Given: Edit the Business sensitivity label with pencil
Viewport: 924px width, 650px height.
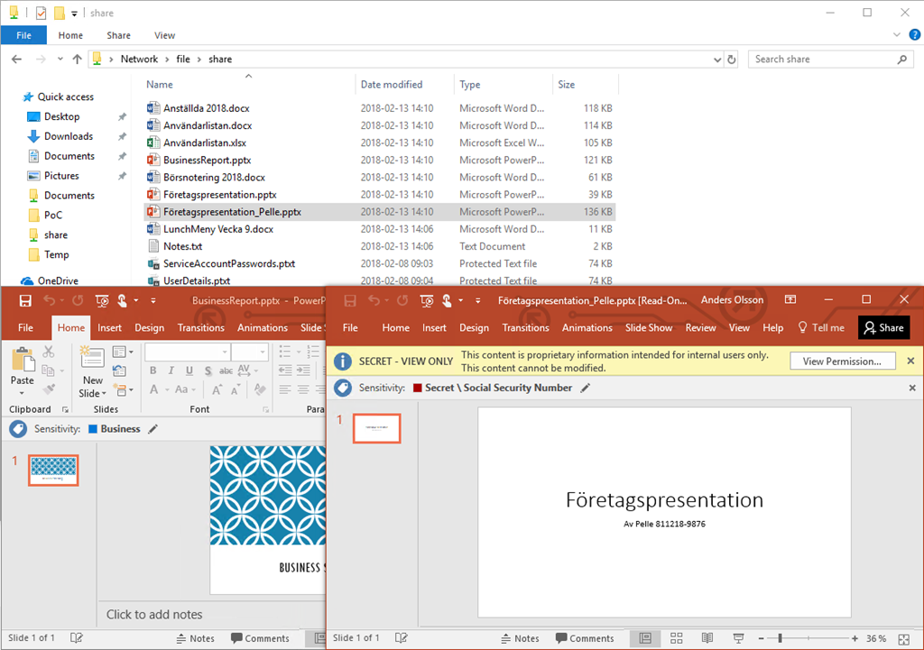Looking at the screenshot, I should pyautogui.click(x=152, y=429).
